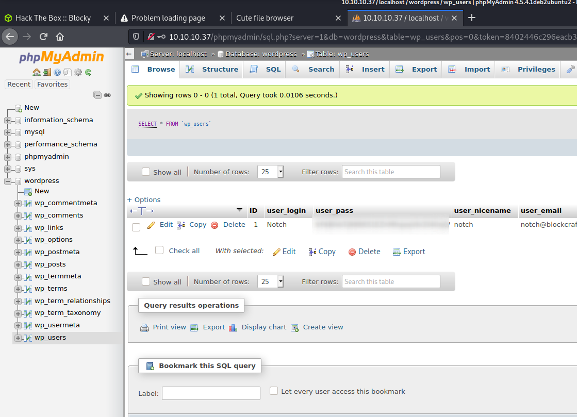Open the SQL tab

click(x=273, y=69)
